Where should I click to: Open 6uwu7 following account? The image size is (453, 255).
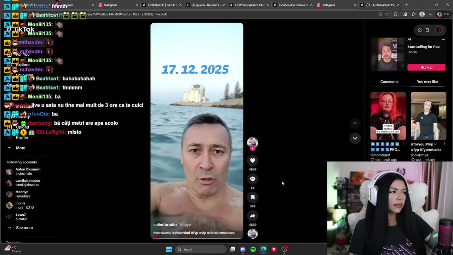(17, 217)
